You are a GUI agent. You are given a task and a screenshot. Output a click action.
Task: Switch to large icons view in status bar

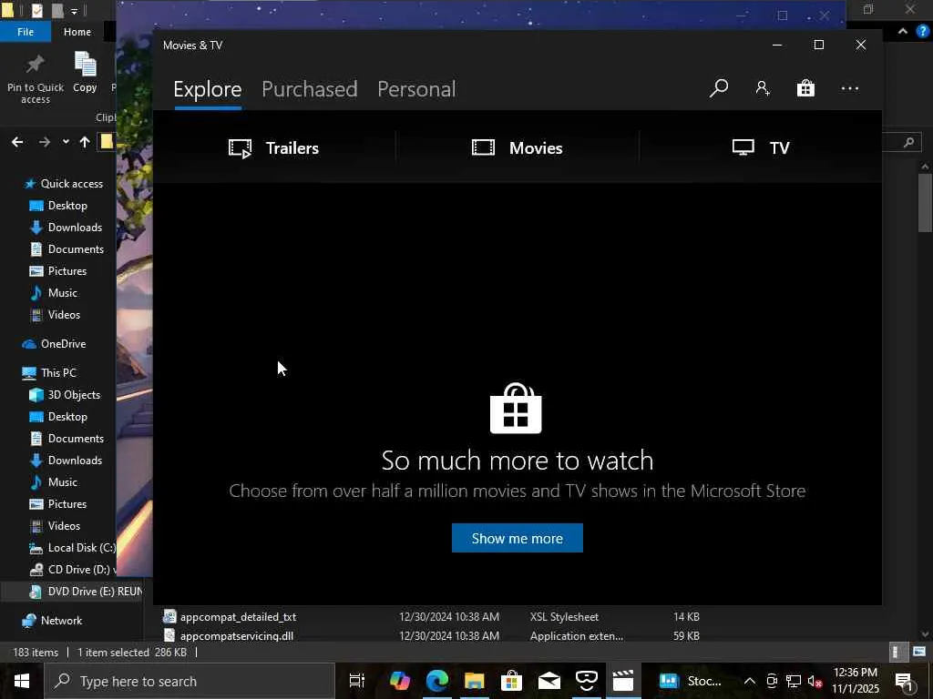[919, 652]
